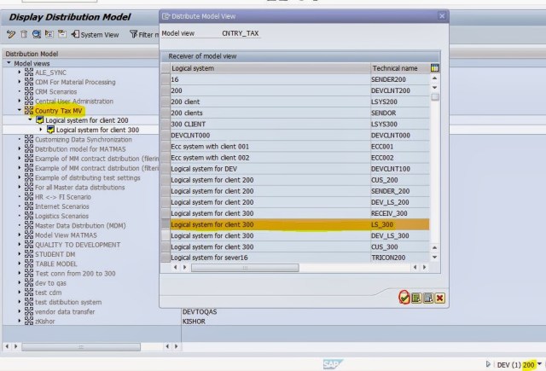
Task: Click the green checkmark Continue button
Action: pyautogui.click(x=404, y=298)
